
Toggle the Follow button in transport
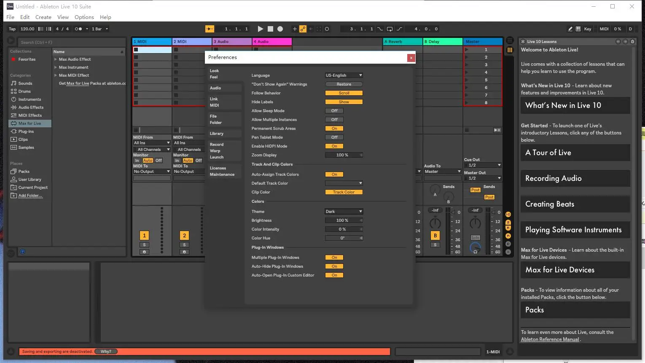pyautogui.click(x=210, y=29)
